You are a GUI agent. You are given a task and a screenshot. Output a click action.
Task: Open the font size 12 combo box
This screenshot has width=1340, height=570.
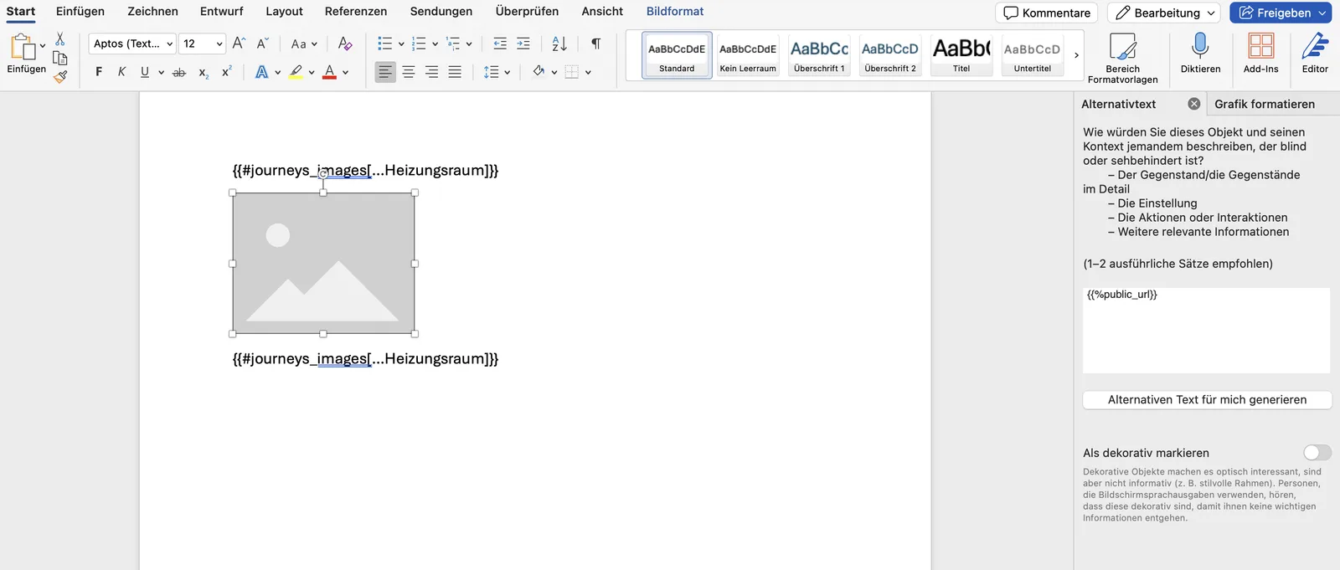coord(203,44)
